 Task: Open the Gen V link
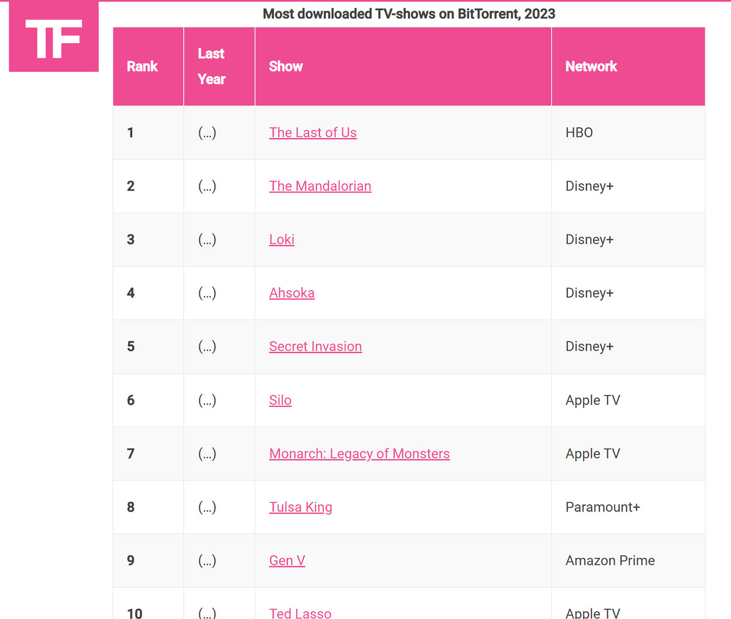coord(287,560)
